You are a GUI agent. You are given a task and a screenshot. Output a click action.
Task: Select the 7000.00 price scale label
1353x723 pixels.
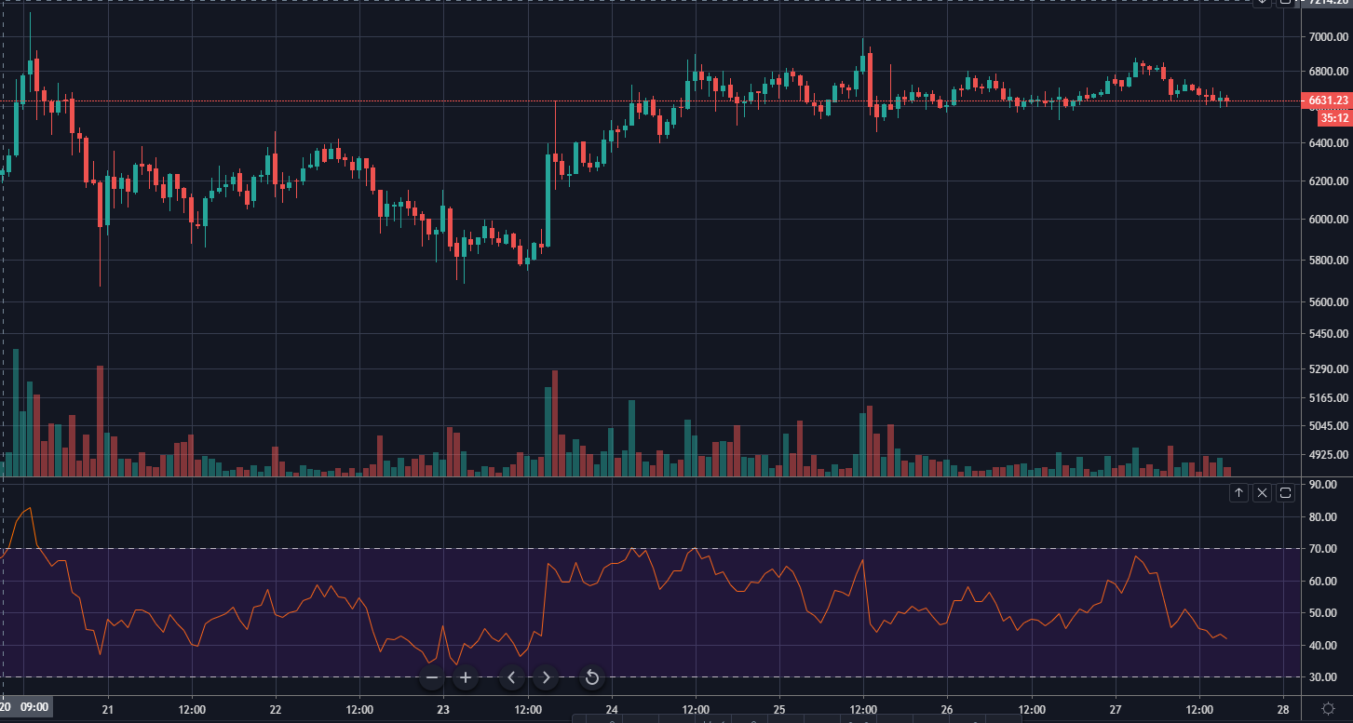[1329, 36]
